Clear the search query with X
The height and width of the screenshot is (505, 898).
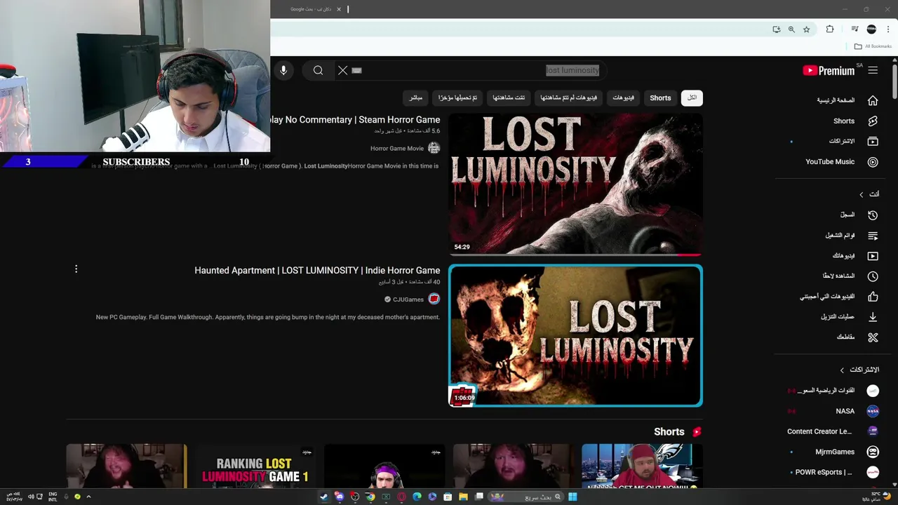(x=342, y=70)
